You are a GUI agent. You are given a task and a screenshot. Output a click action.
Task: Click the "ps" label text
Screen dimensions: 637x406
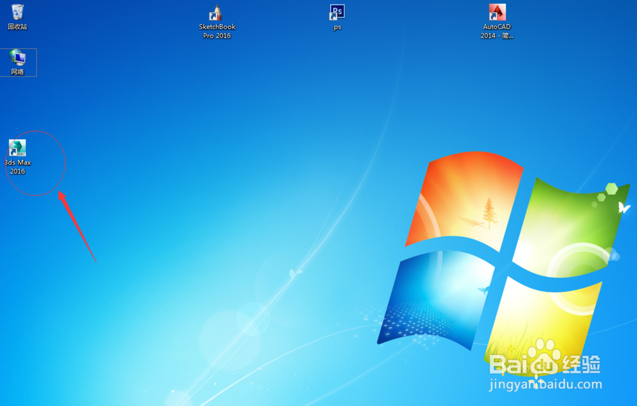click(x=337, y=27)
